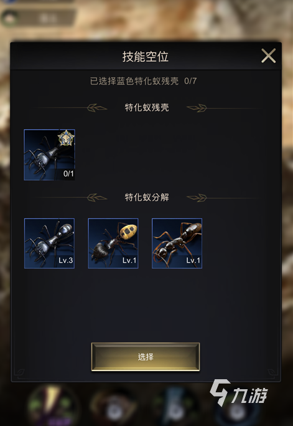Screen dimensions: 293x426
Task: Tap the Lv.3 level label
Action: 65,261
